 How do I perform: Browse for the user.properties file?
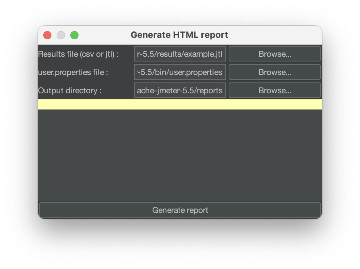(274, 72)
